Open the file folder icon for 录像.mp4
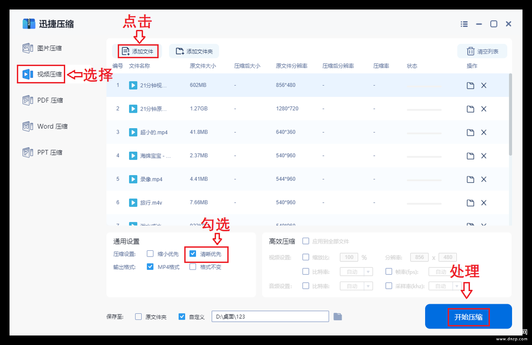Viewport: 532px width, 345px height. 470,179
